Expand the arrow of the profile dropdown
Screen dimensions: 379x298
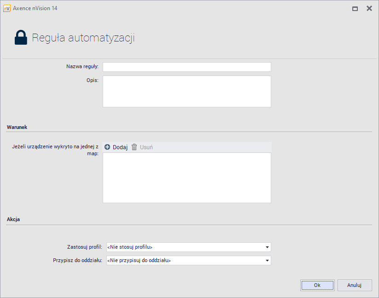point(267,247)
